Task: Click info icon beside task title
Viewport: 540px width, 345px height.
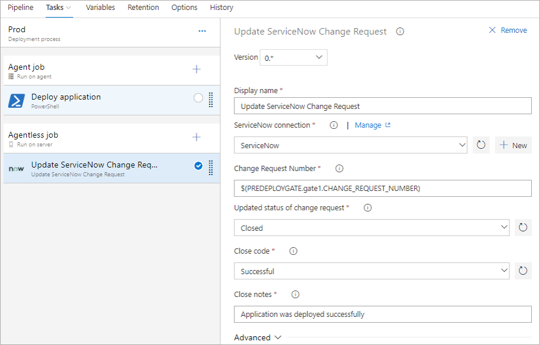Action: [400, 32]
